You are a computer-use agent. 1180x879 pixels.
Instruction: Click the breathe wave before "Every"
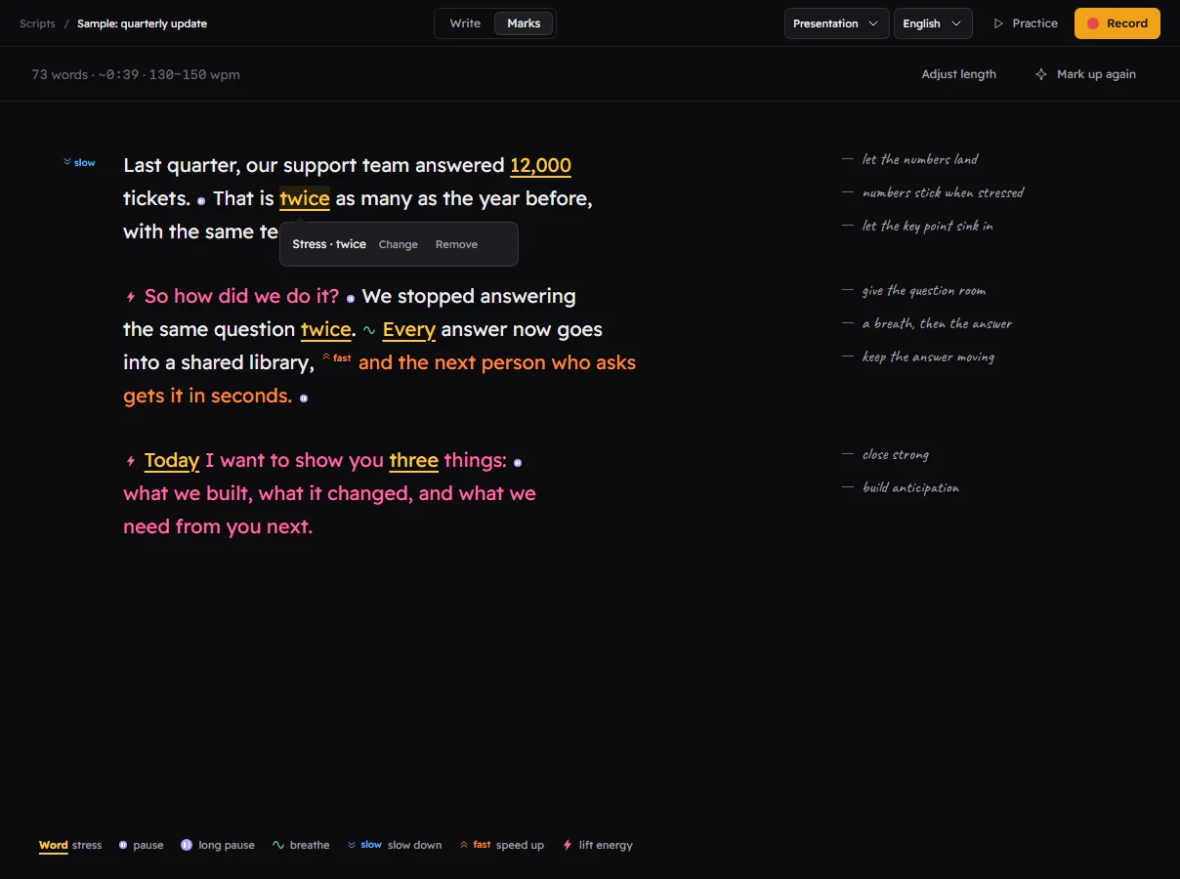[369, 331]
